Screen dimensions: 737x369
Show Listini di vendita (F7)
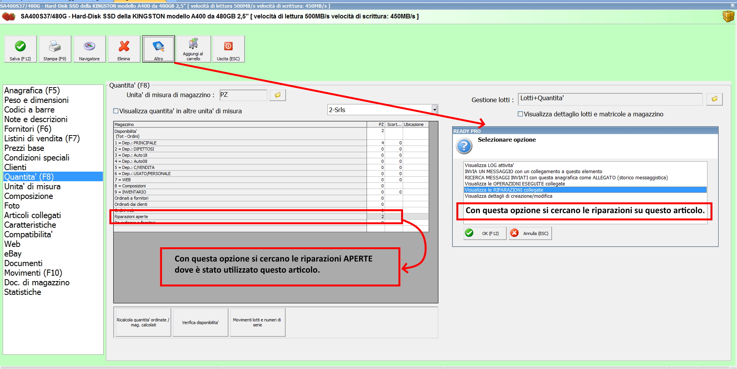tap(42, 138)
